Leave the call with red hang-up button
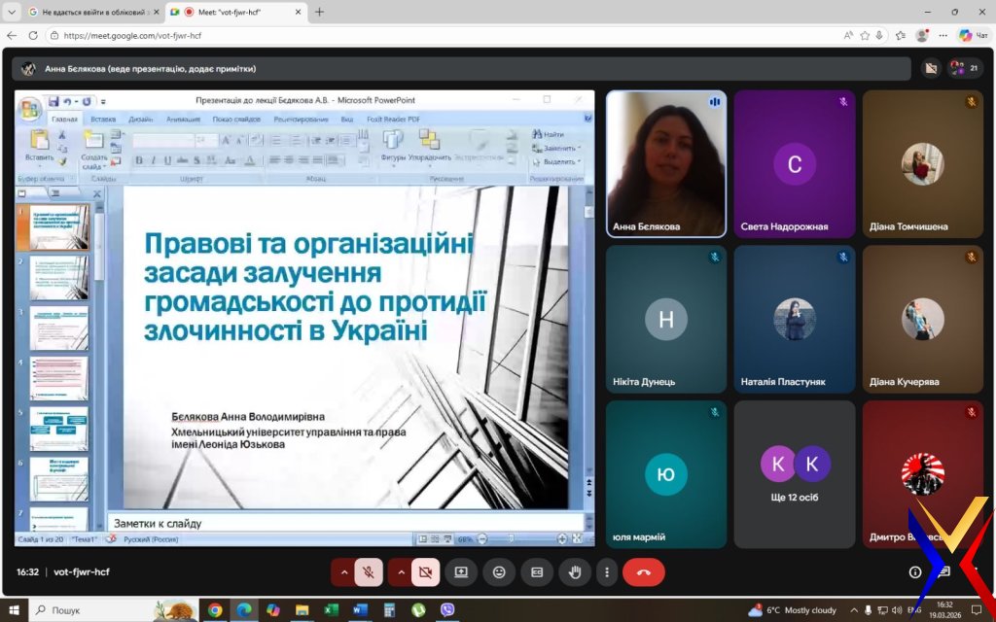The image size is (996, 622). 643,572
